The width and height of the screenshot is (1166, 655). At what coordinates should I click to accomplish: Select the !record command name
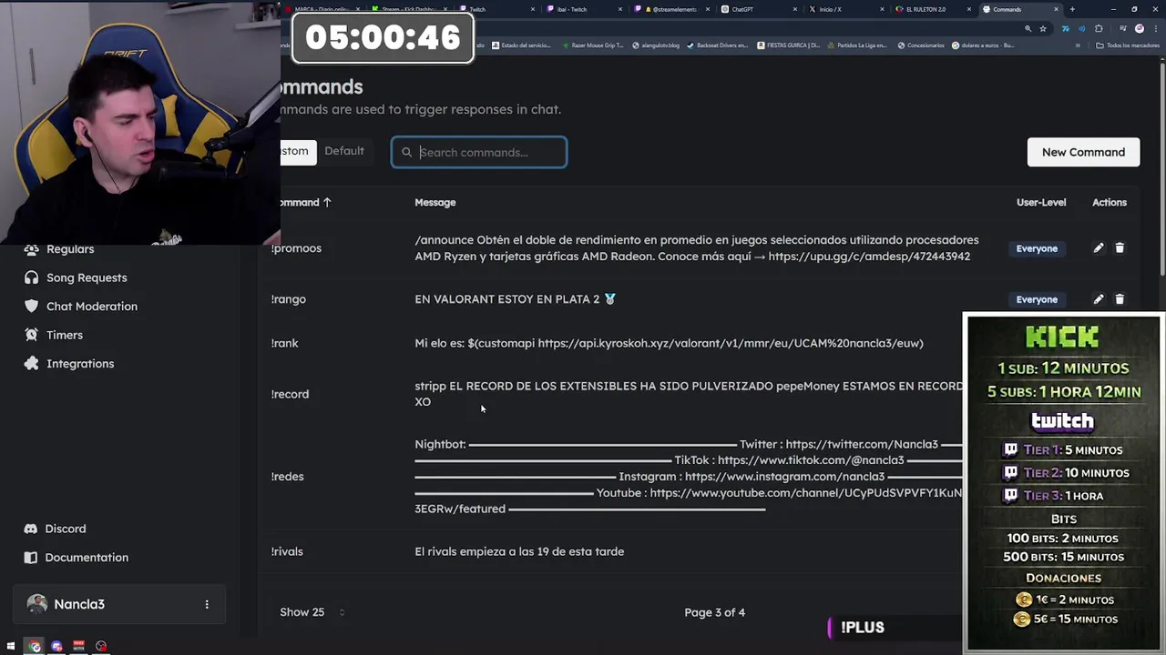point(290,394)
